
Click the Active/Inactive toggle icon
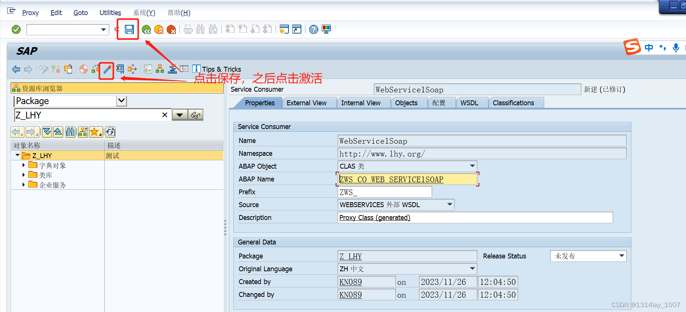(x=56, y=69)
